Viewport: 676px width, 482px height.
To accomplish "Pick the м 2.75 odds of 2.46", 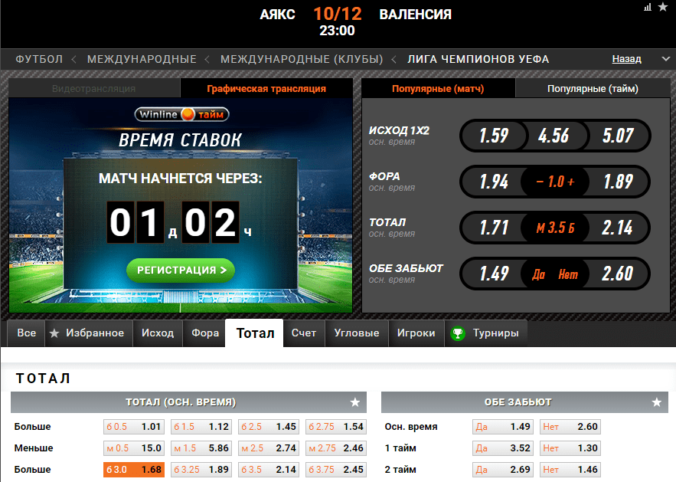I will click(x=336, y=448).
